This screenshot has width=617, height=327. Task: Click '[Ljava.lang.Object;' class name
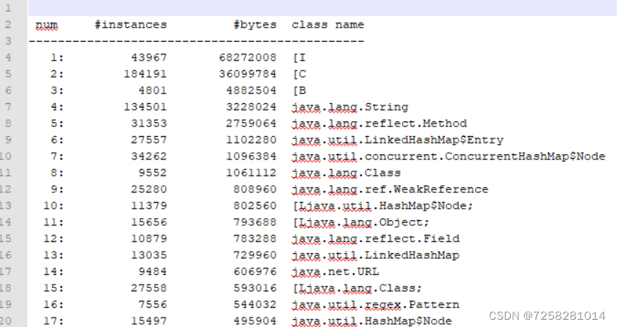(x=360, y=222)
